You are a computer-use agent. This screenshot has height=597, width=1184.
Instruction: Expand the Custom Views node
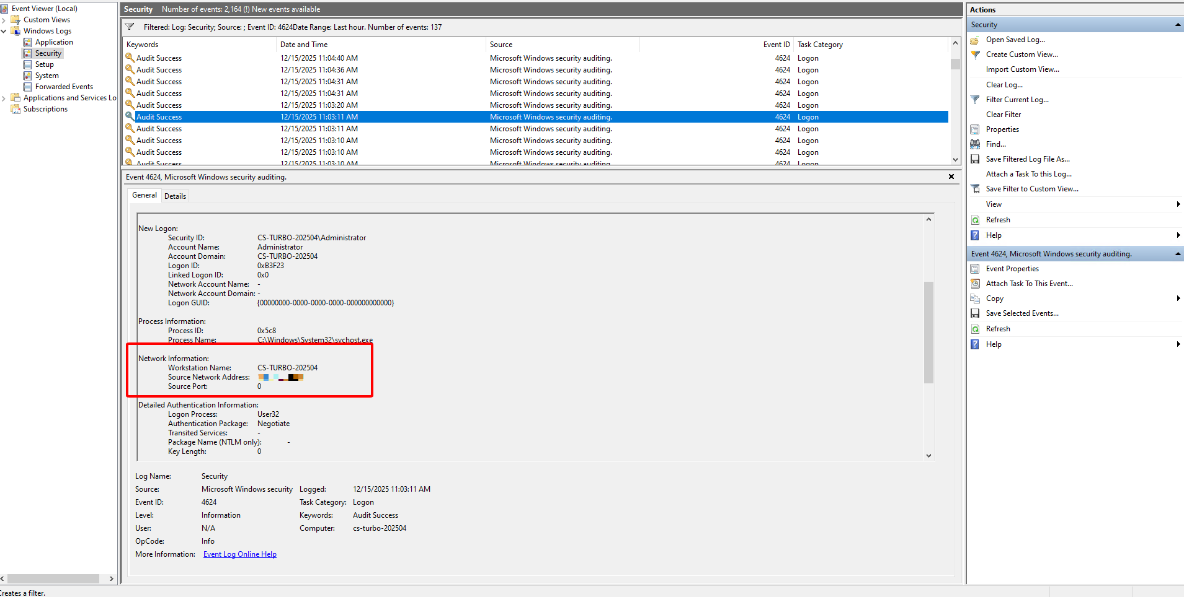click(x=5, y=19)
